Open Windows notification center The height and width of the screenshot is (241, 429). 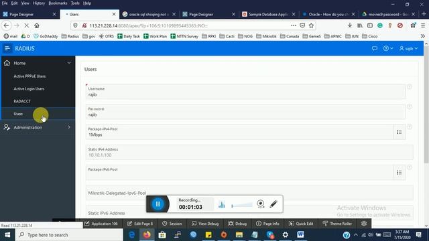[418, 235]
